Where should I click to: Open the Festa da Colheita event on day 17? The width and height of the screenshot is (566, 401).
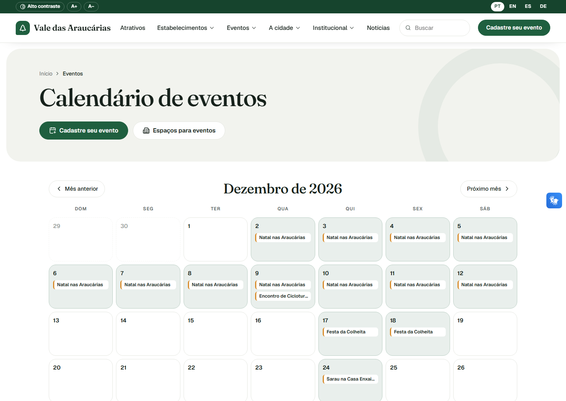(350, 332)
